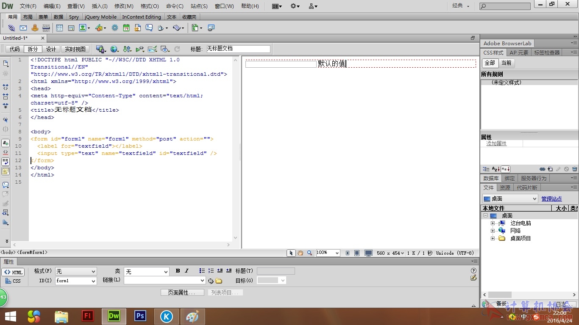
Task: Insert the date with the calendar icon
Action: [x=126, y=28]
